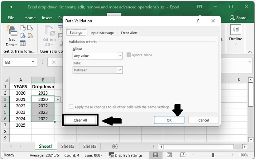Add a new sheet with plus button
The width and height of the screenshot is (255, 159).
115,147
